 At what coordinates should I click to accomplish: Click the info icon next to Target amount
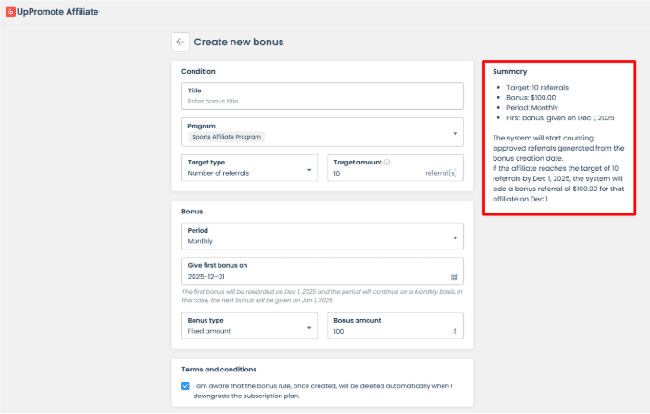pos(387,163)
